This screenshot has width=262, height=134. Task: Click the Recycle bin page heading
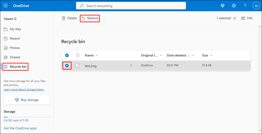73,42
